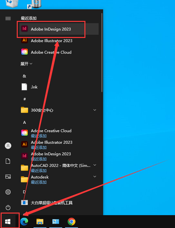Open the Windows Start button
Image resolution: width=175 pixels, height=228 pixels.
pyautogui.click(x=8, y=222)
